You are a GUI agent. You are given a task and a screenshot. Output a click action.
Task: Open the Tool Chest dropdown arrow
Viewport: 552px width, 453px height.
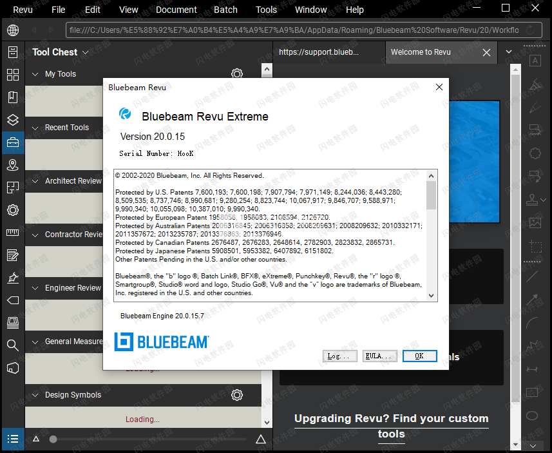(85, 52)
